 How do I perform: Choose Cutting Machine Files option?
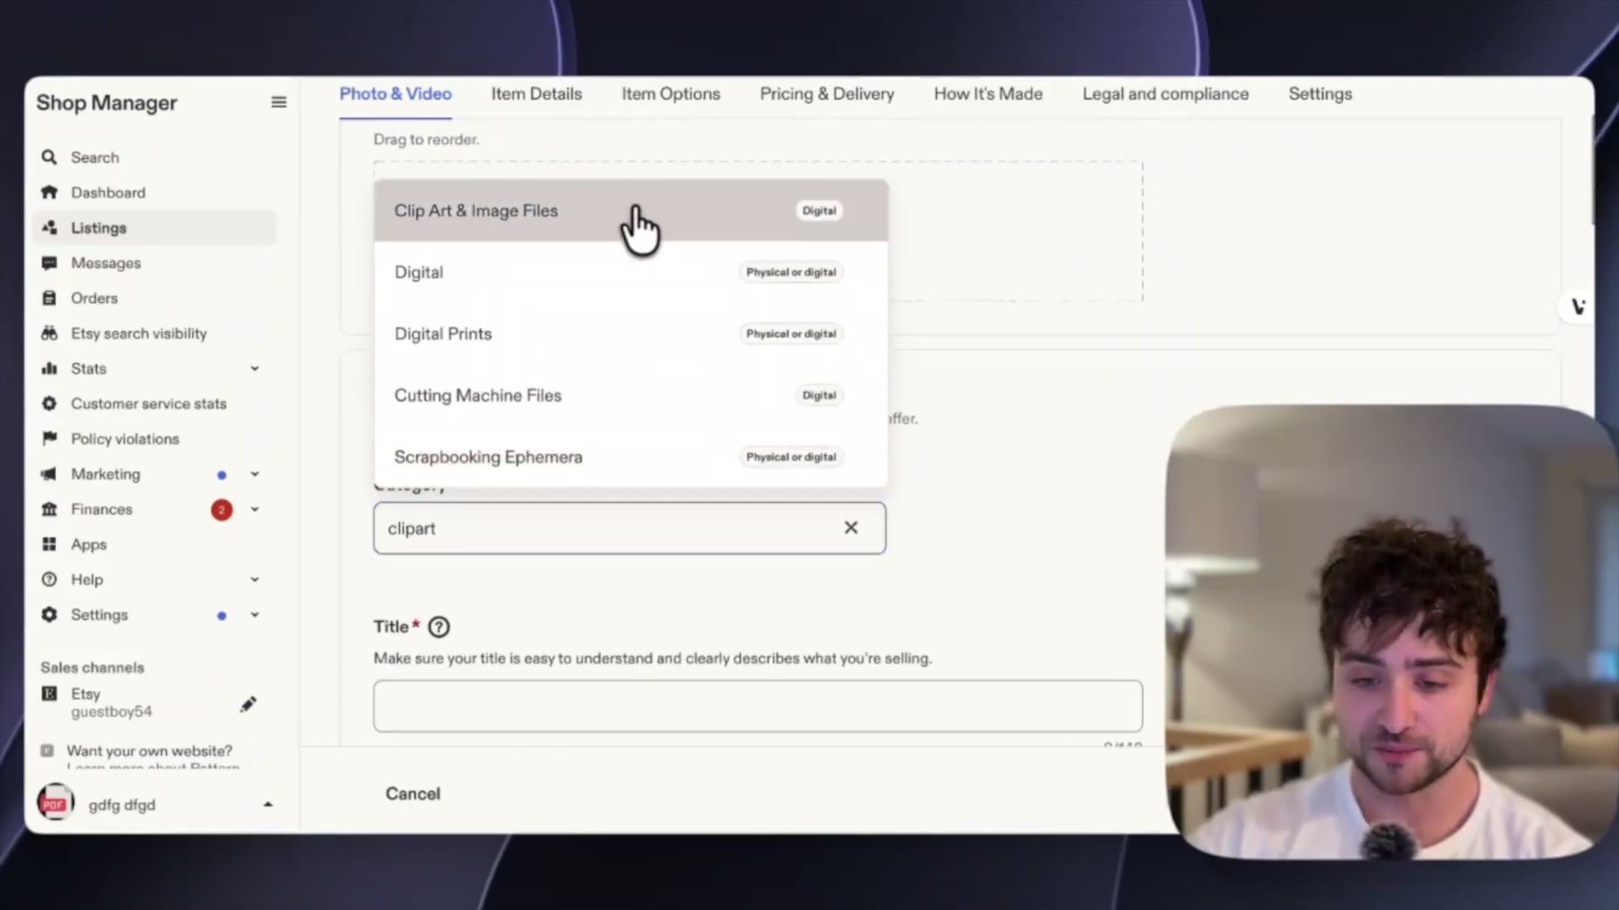(x=630, y=395)
